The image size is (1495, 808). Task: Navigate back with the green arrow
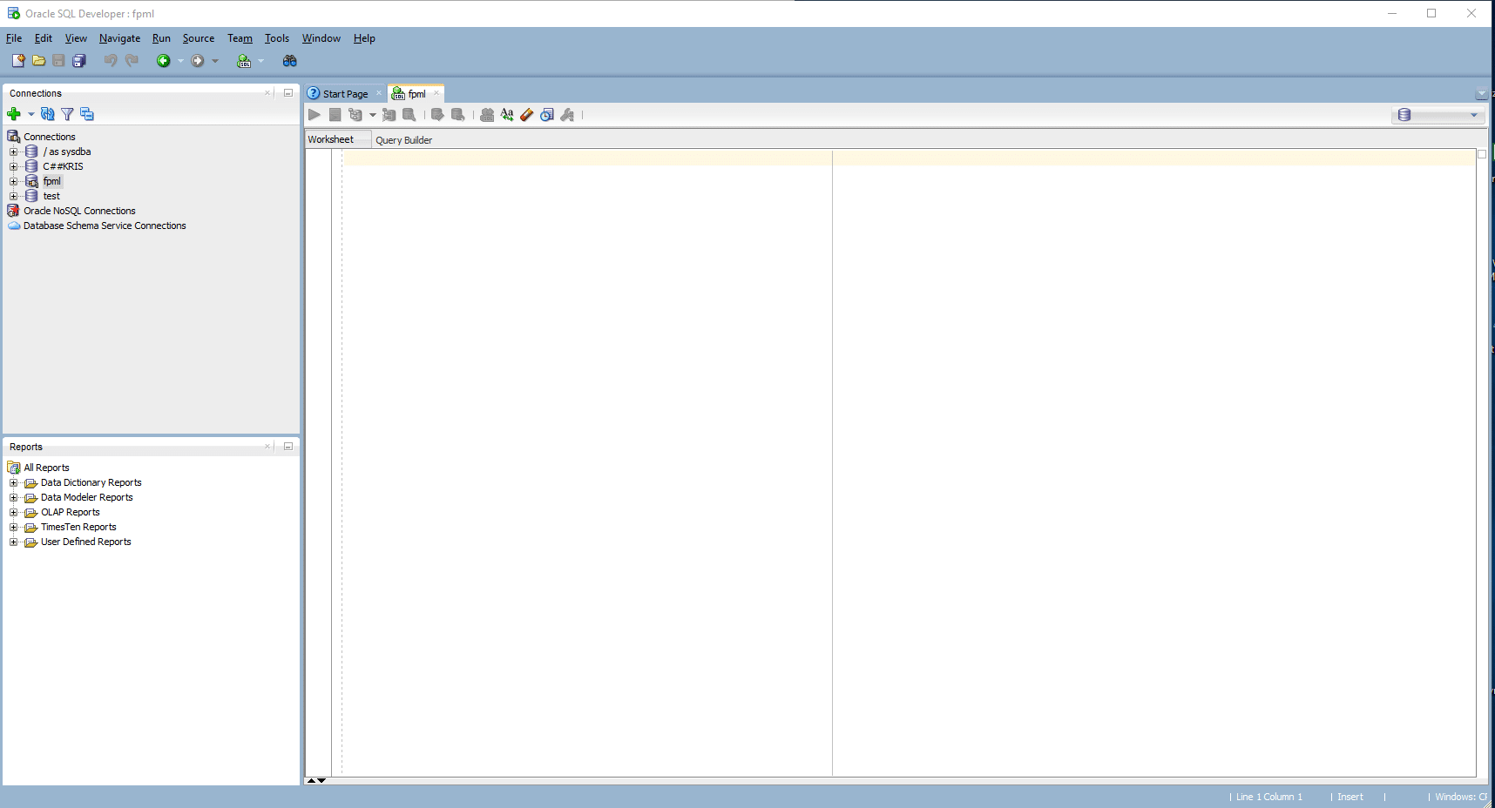(x=163, y=61)
